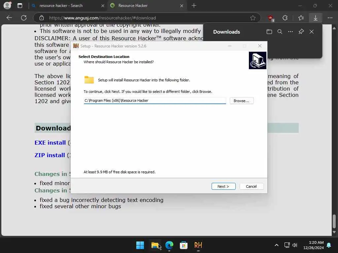Open the uBlock Origin extension icon

[x=271, y=18]
